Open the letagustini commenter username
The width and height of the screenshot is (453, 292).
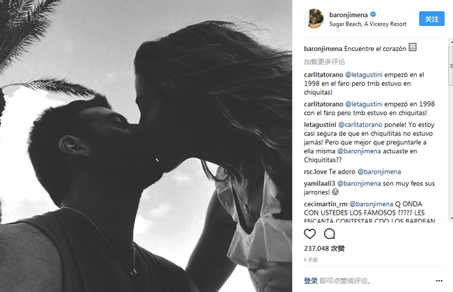tap(320, 125)
